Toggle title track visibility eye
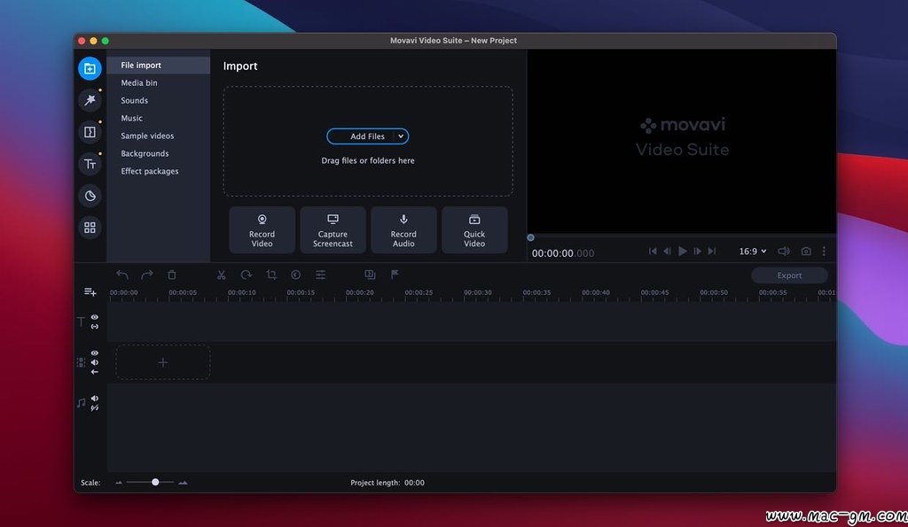908x527 pixels. 94,318
